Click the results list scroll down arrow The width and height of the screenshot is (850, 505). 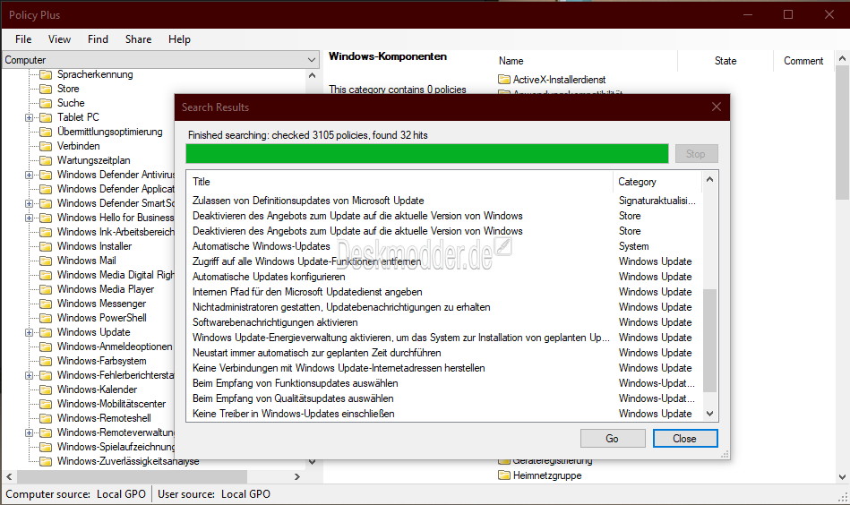click(x=709, y=414)
